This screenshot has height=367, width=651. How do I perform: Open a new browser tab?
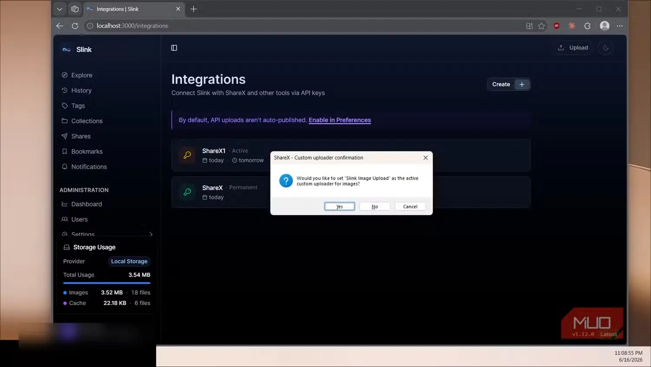click(193, 9)
